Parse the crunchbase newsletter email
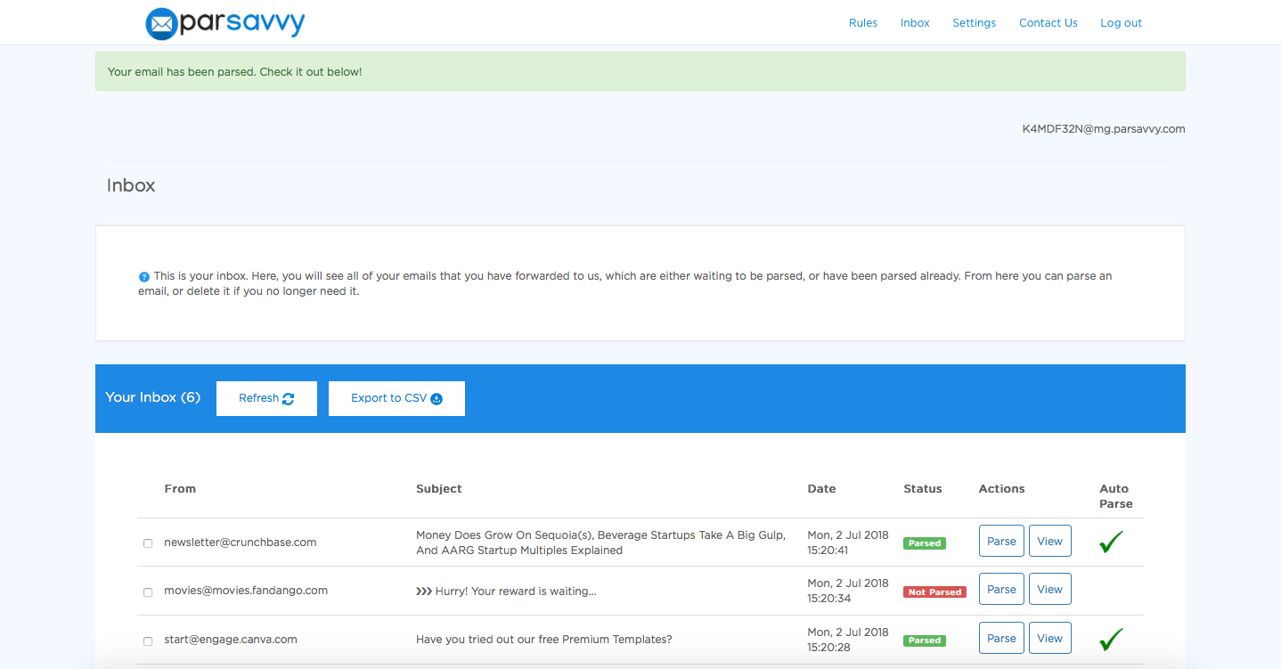The width and height of the screenshot is (1281, 669). click(1001, 541)
